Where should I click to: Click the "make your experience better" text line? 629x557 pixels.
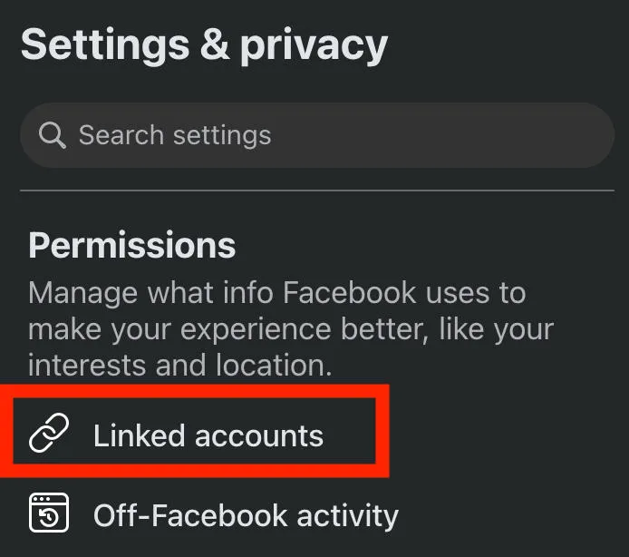(290, 328)
